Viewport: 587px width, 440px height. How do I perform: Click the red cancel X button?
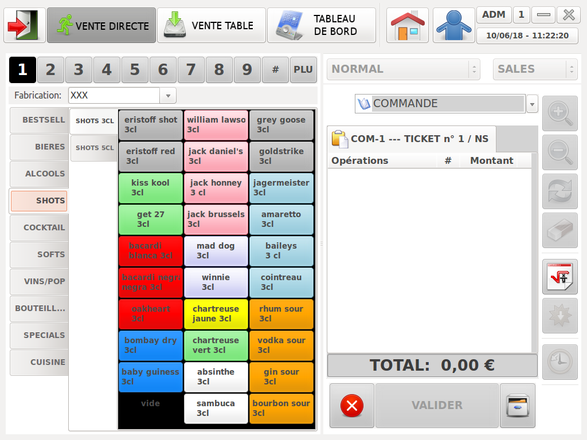(351, 405)
